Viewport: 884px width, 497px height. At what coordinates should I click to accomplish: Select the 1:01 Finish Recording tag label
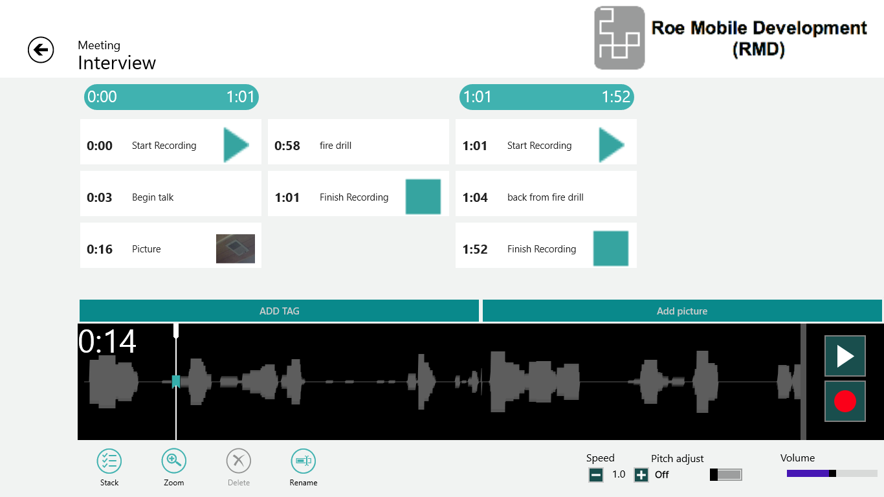point(354,197)
